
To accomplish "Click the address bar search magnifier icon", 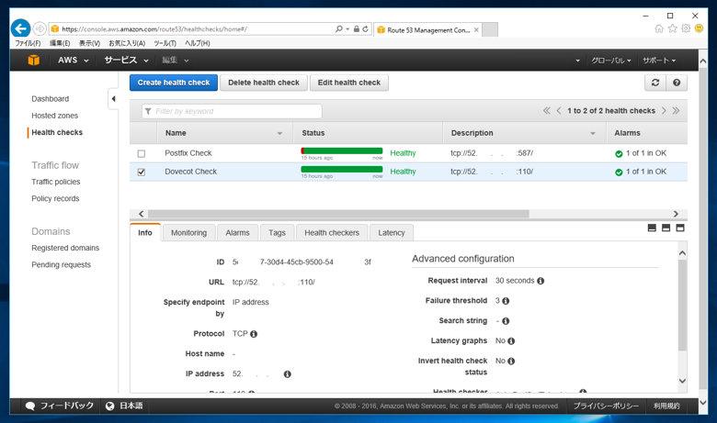I will tap(339, 28).
